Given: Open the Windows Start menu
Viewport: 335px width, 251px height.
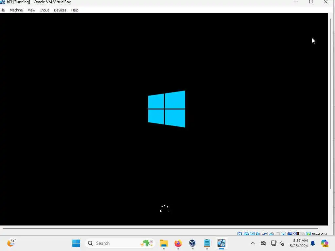Looking at the screenshot, I should click(76, 243).
